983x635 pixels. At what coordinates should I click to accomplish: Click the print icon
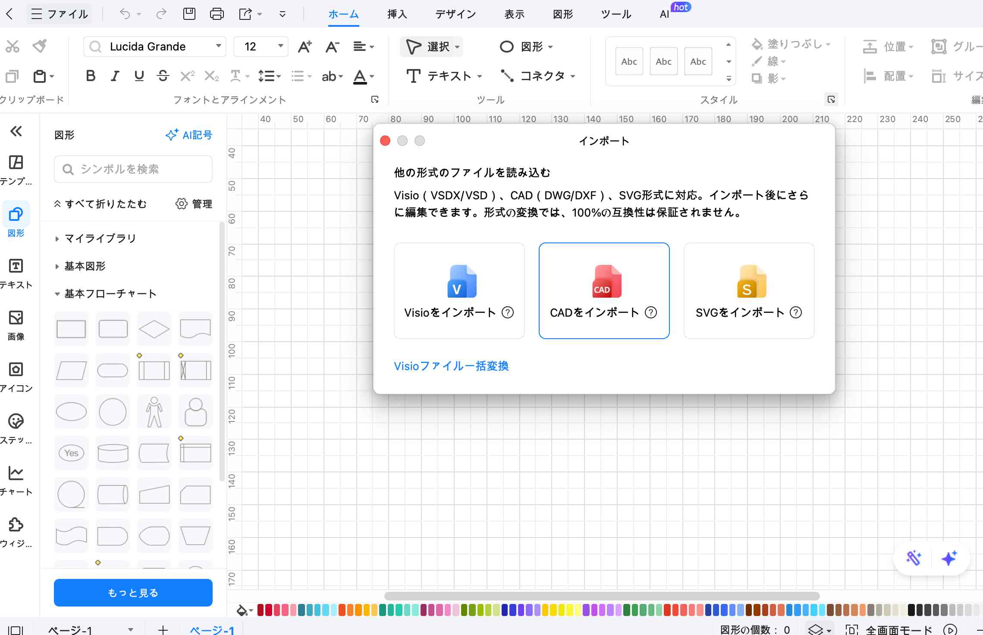tap(217, 14)
